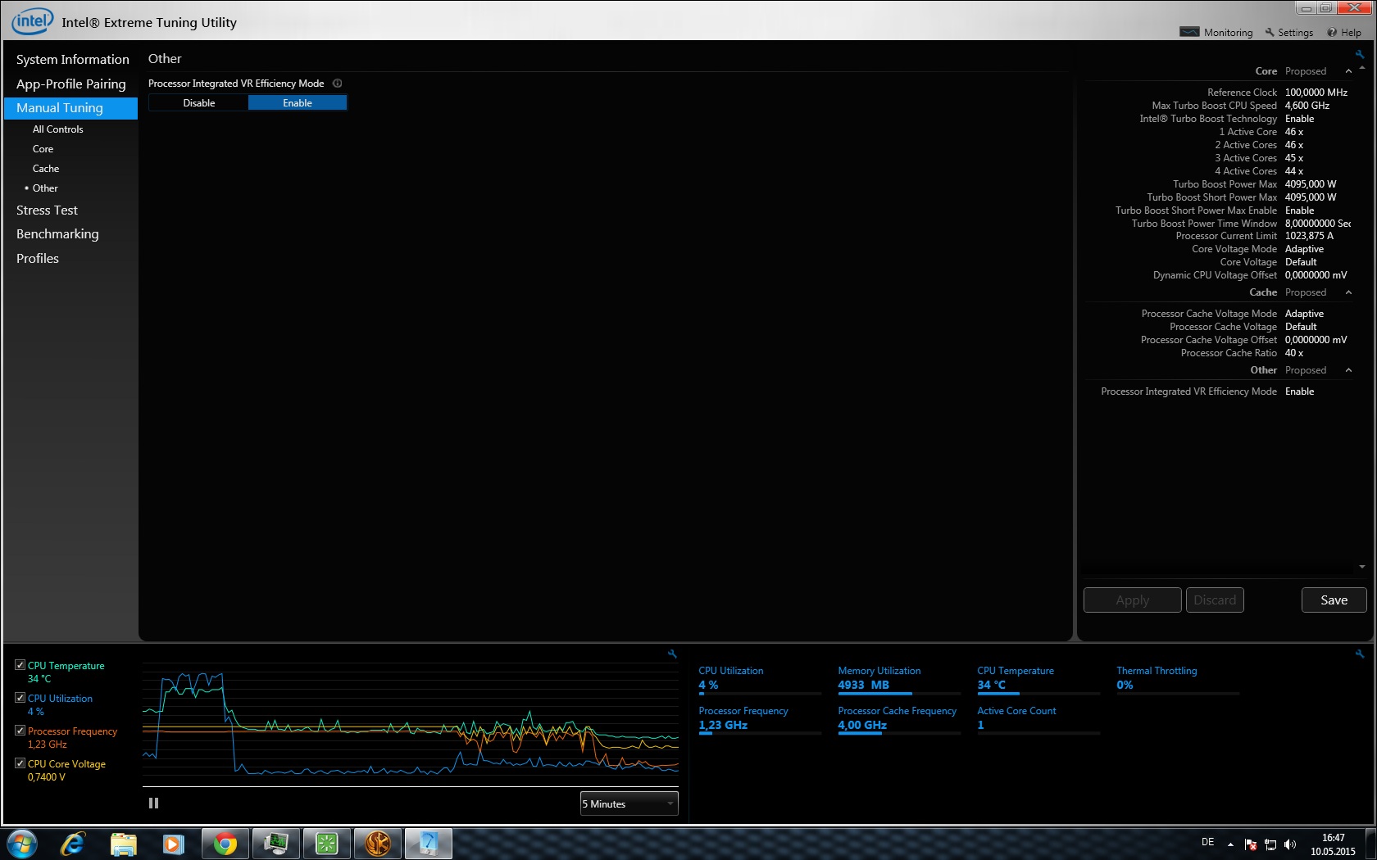Set VR Efficiency Mode to Disable
The width and height of the screenshot is (1377, 860).
click(x=198, y=103)
